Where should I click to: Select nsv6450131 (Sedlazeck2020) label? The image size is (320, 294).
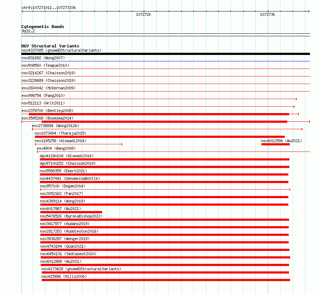(x=68, y=254)
